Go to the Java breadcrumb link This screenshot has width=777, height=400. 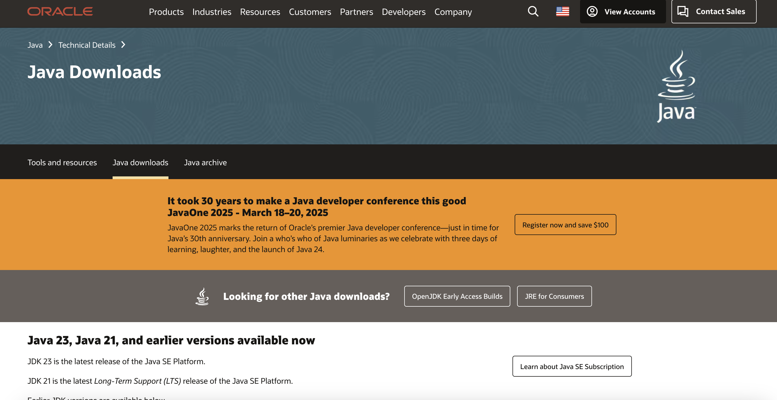[35, 45]
